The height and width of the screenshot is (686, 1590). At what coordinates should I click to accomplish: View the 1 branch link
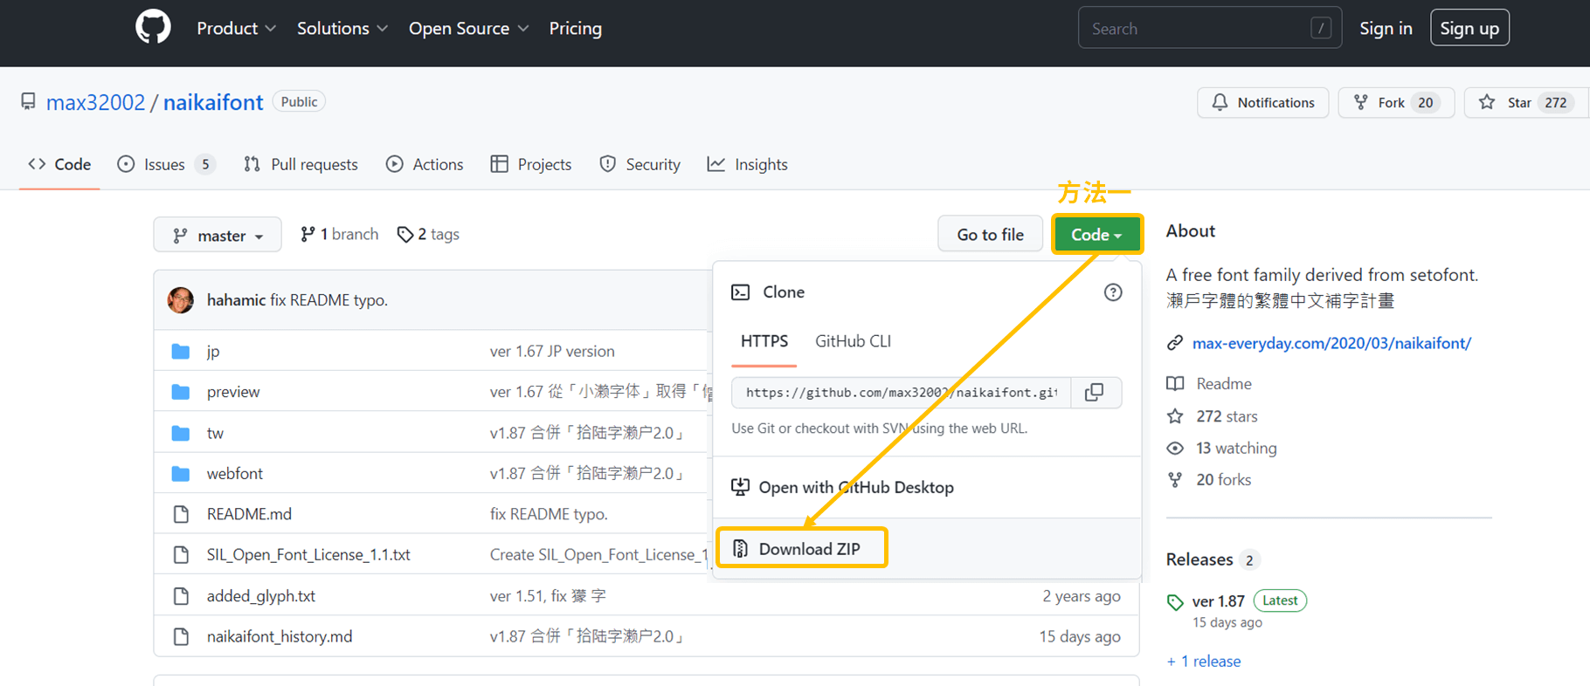[339, 234]
